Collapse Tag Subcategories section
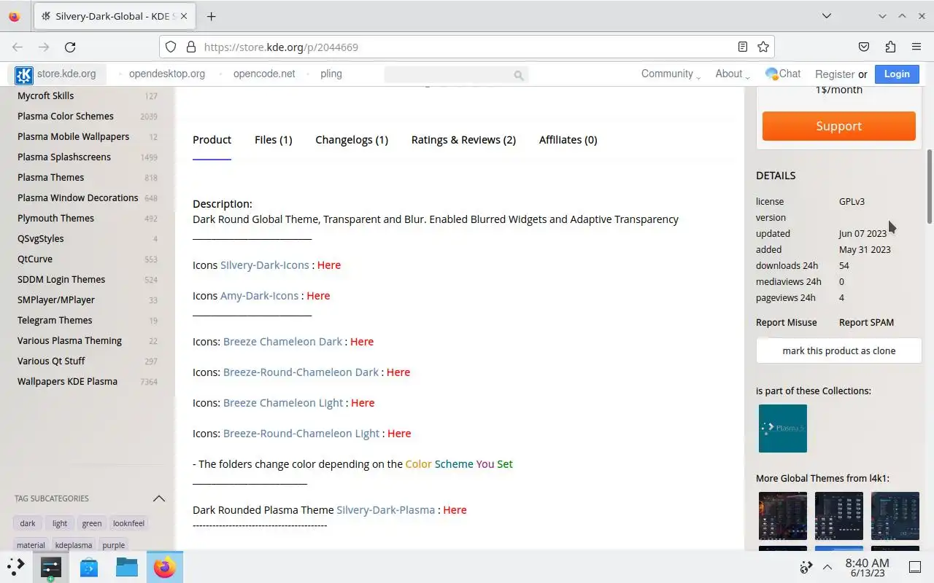 [x=158, y=498]
